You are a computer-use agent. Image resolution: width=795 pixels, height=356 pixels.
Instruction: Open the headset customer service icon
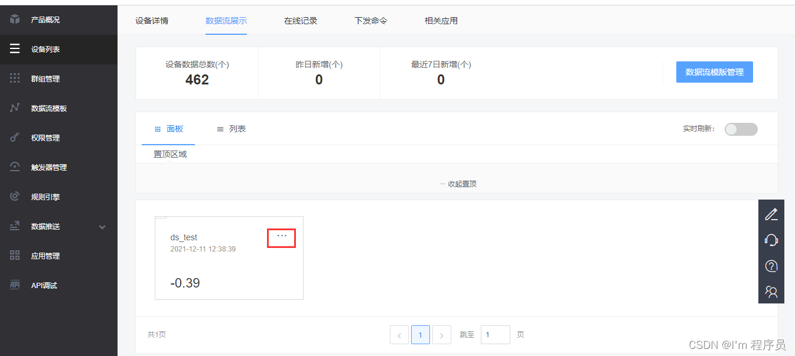coord(771,240)
